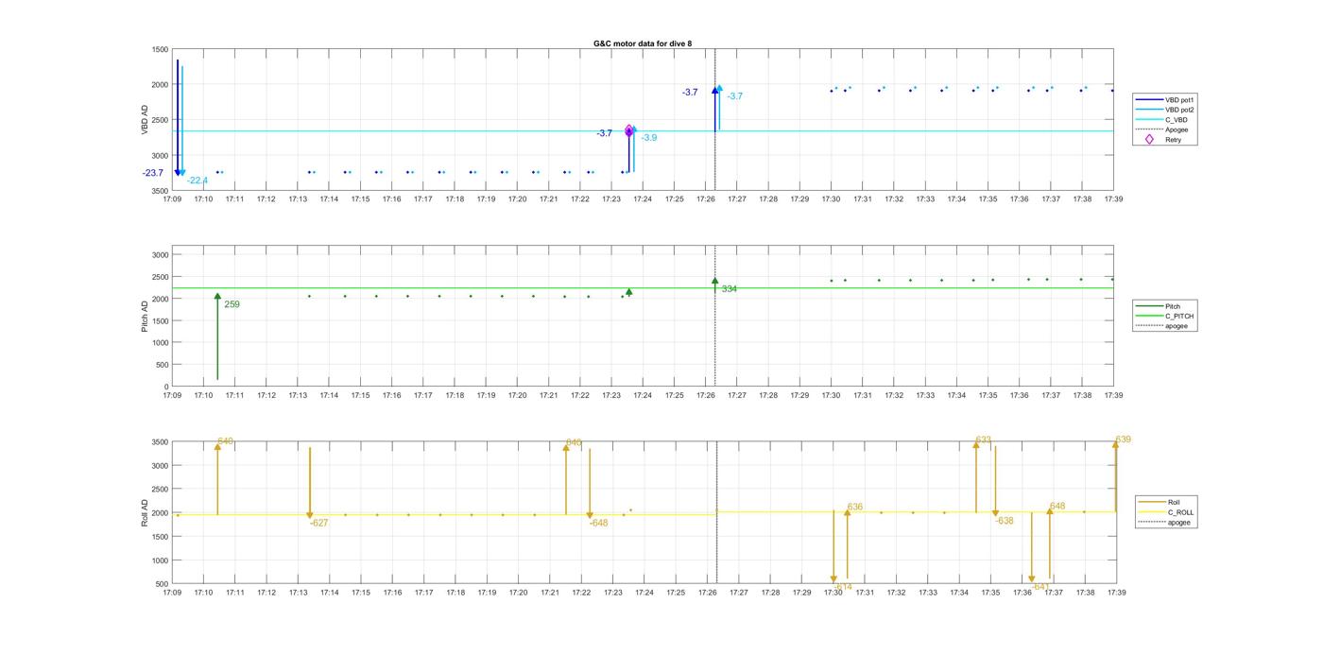Click the dark blue VBD arrow labeled -23.7
Screen dimensions: 1323x655
coord(177,117)
